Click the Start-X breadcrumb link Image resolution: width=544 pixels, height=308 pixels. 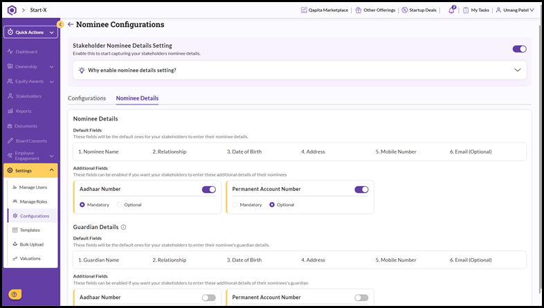tap(38, 10)
